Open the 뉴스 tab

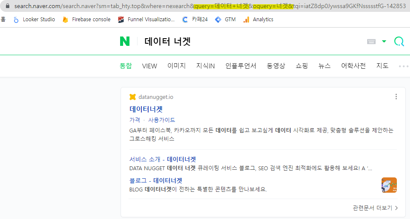tap(325, 66)
